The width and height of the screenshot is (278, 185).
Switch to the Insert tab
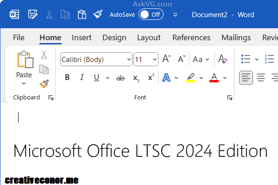tap(82, 38)
